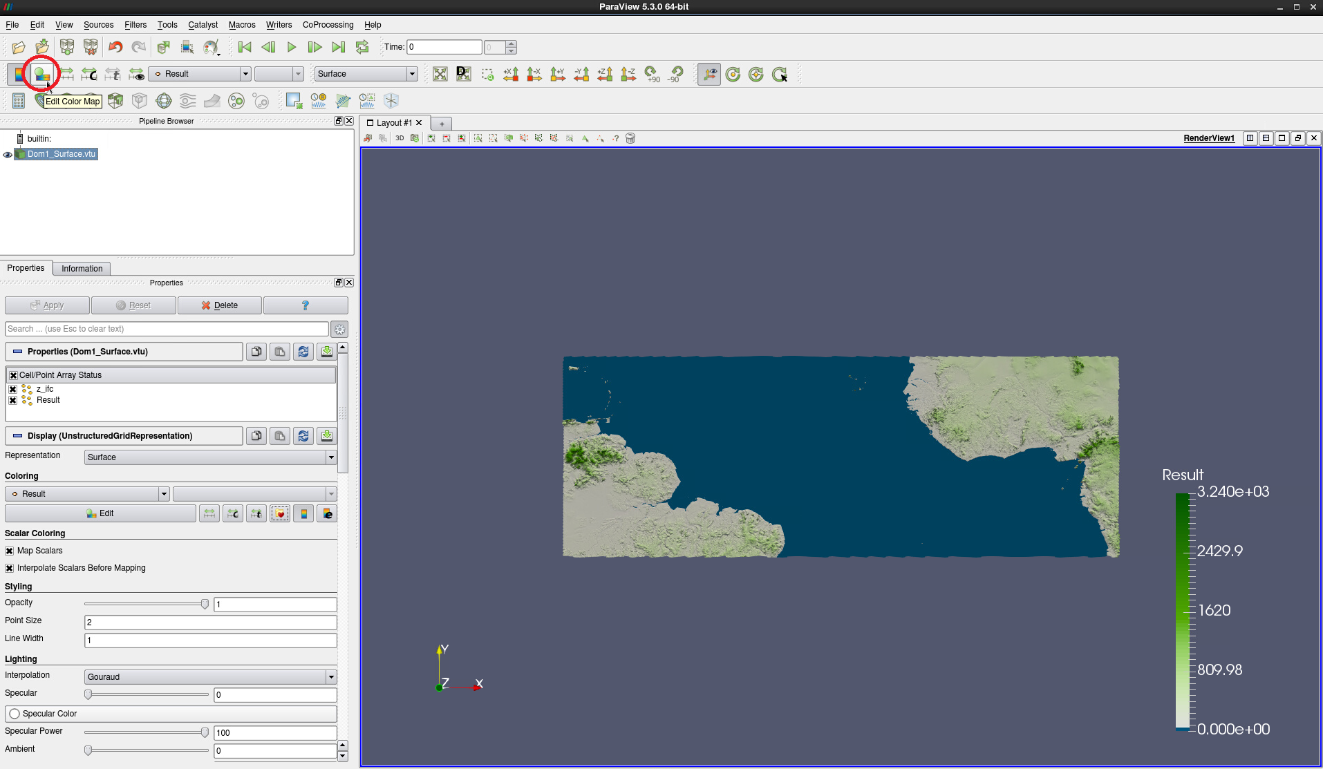Set view direction to -Y
The height and width of the screenshot is (769, 1323).
click(x=581, y=74)
